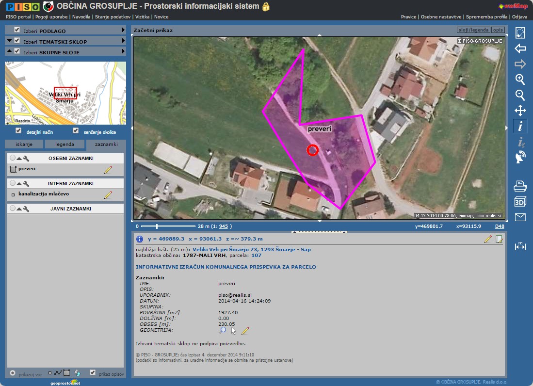The image size is (533, 386).
Task: Click the zoom in magnifier tool
Action: click(520, 80)
